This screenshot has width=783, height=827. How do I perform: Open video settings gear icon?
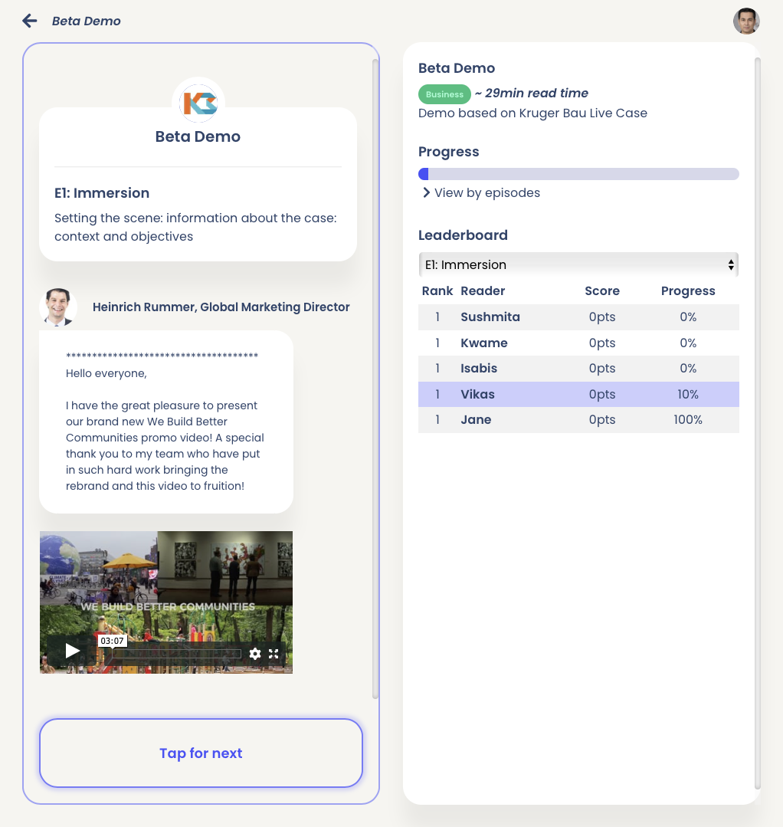(x=255, y=654)
